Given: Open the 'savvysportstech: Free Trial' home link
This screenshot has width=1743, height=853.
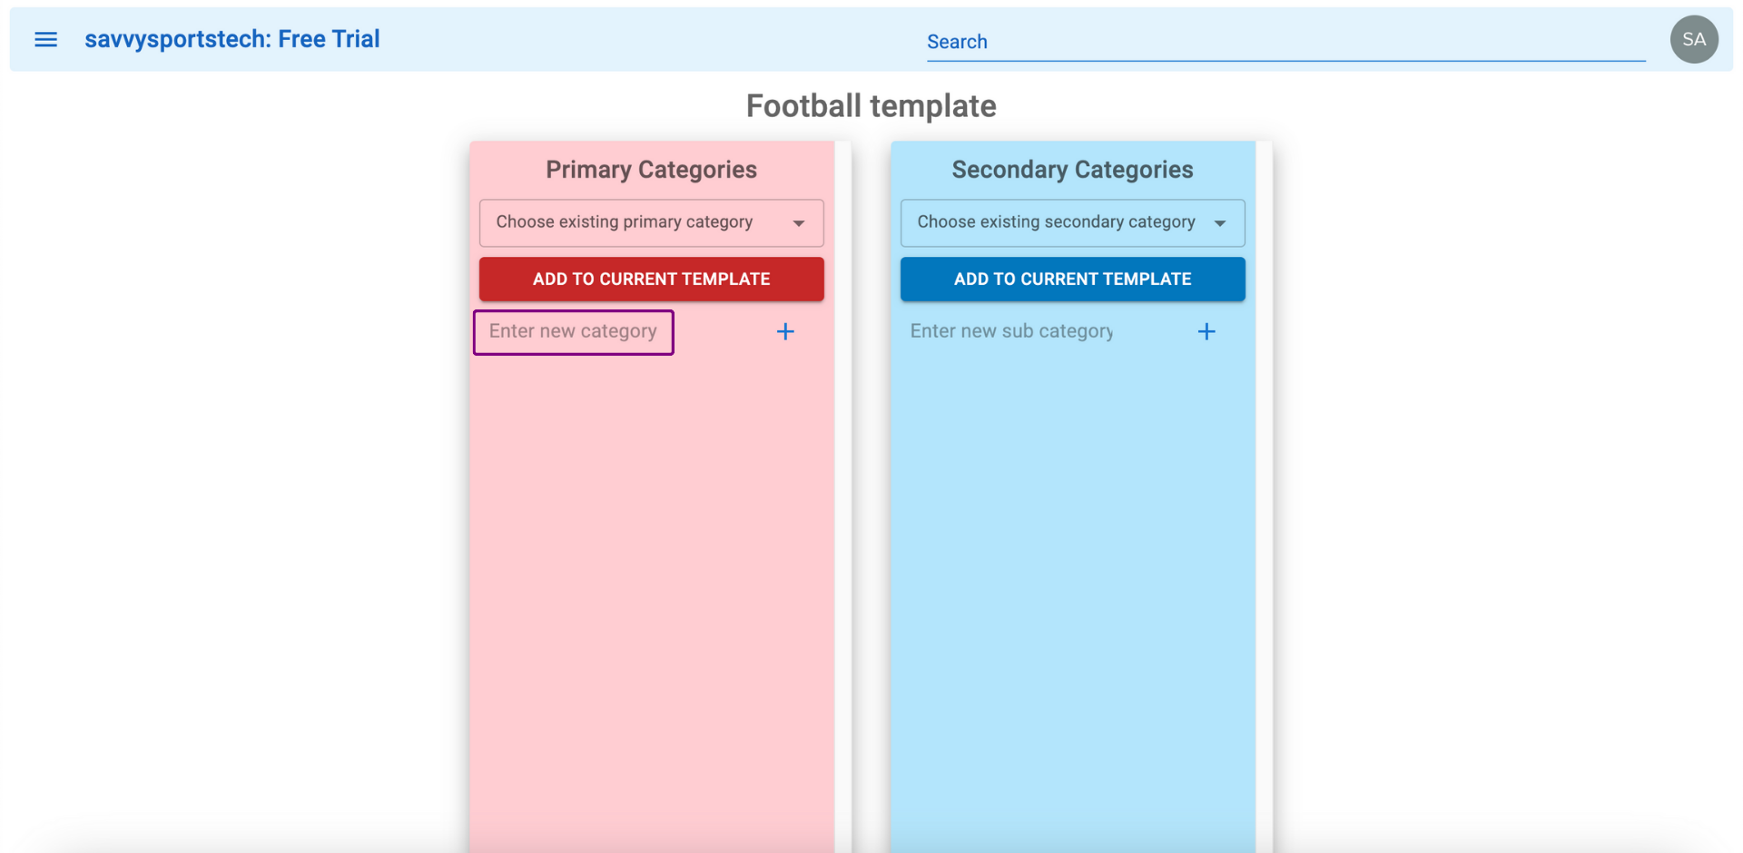Looking at the screenshot, I should (232, 39).
